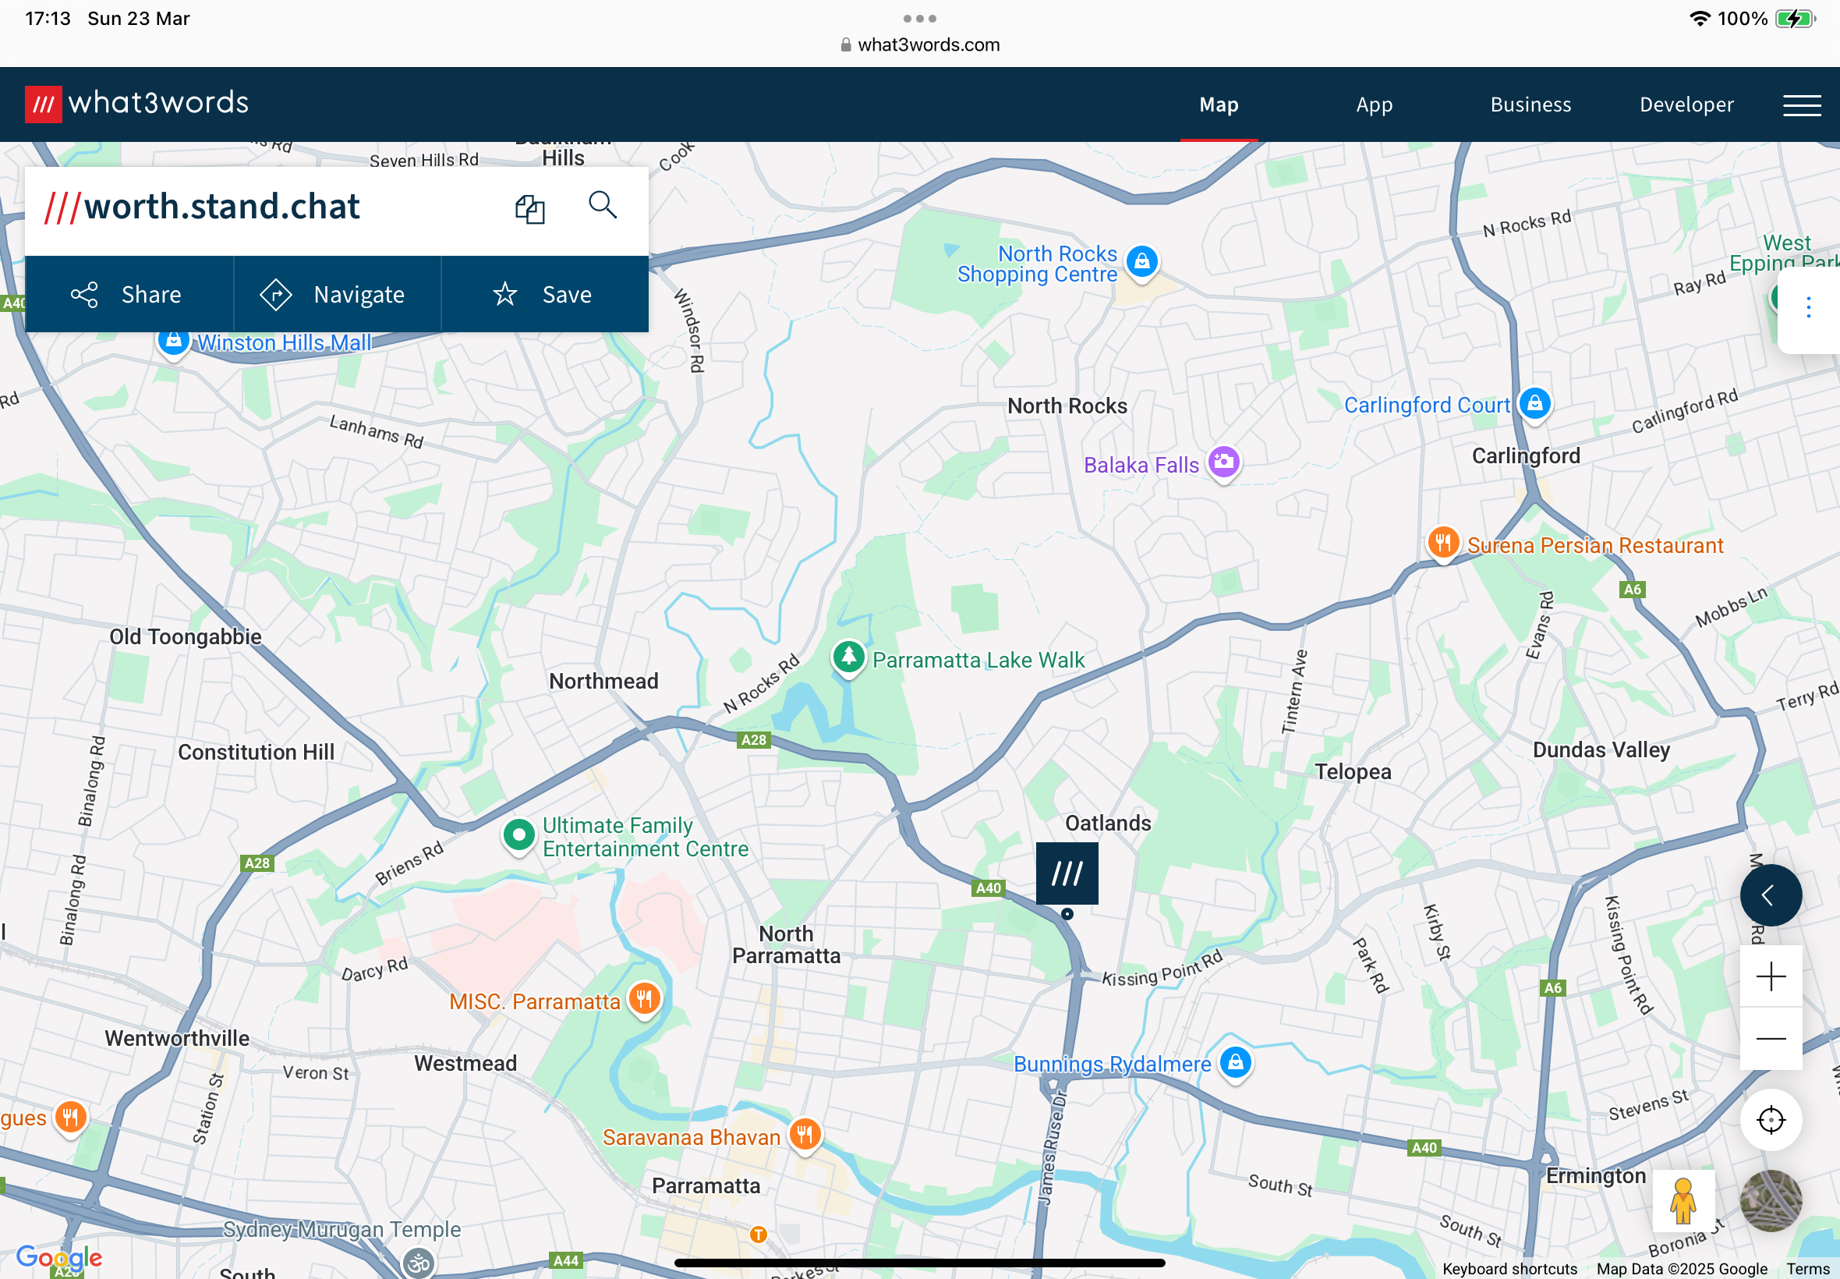
Task: Click the North Parramatta label
Action: coord(786,945)
